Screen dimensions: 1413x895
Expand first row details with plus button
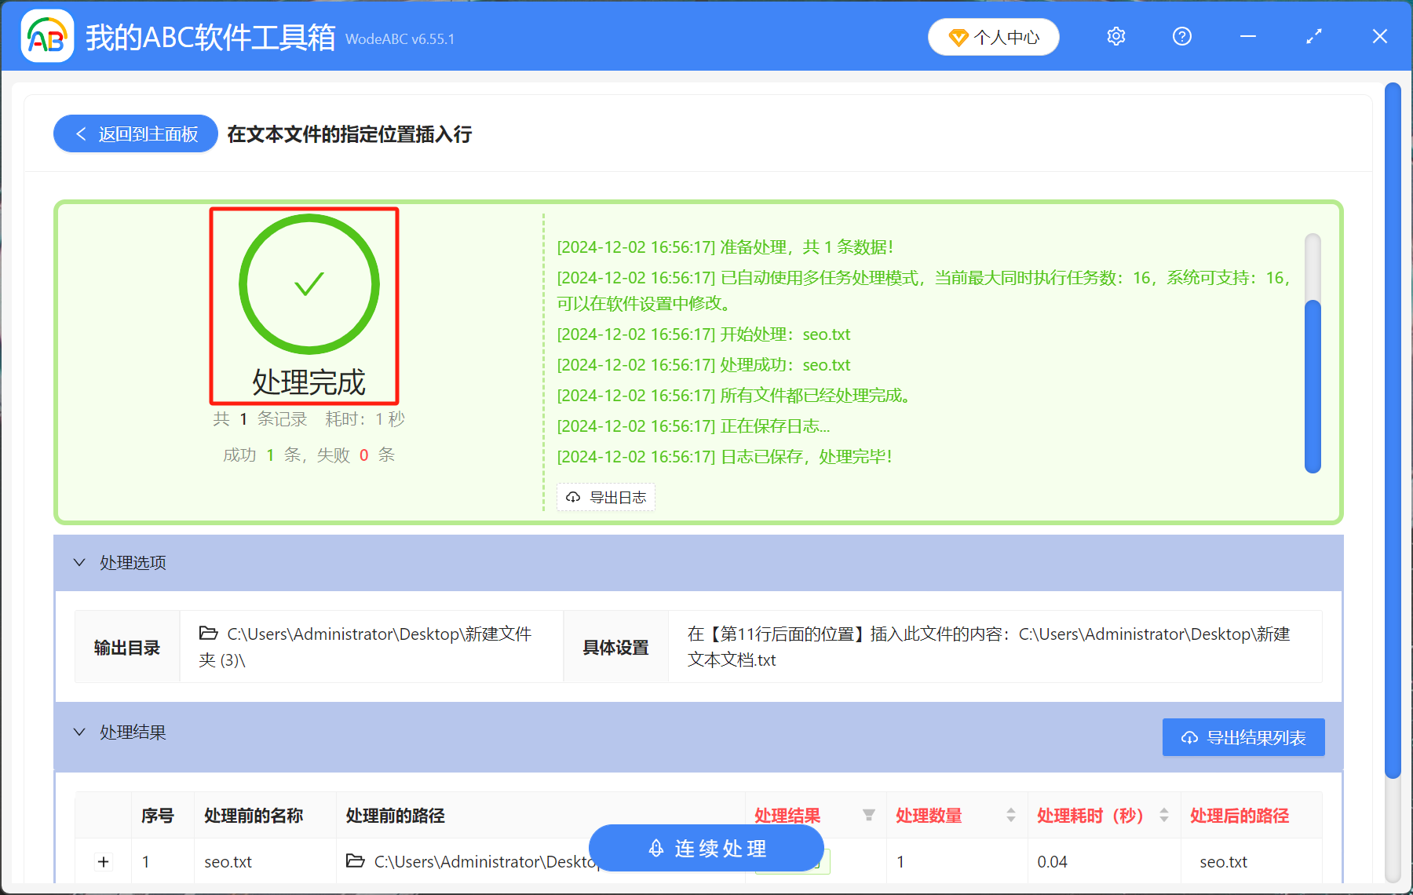point(103,861)
